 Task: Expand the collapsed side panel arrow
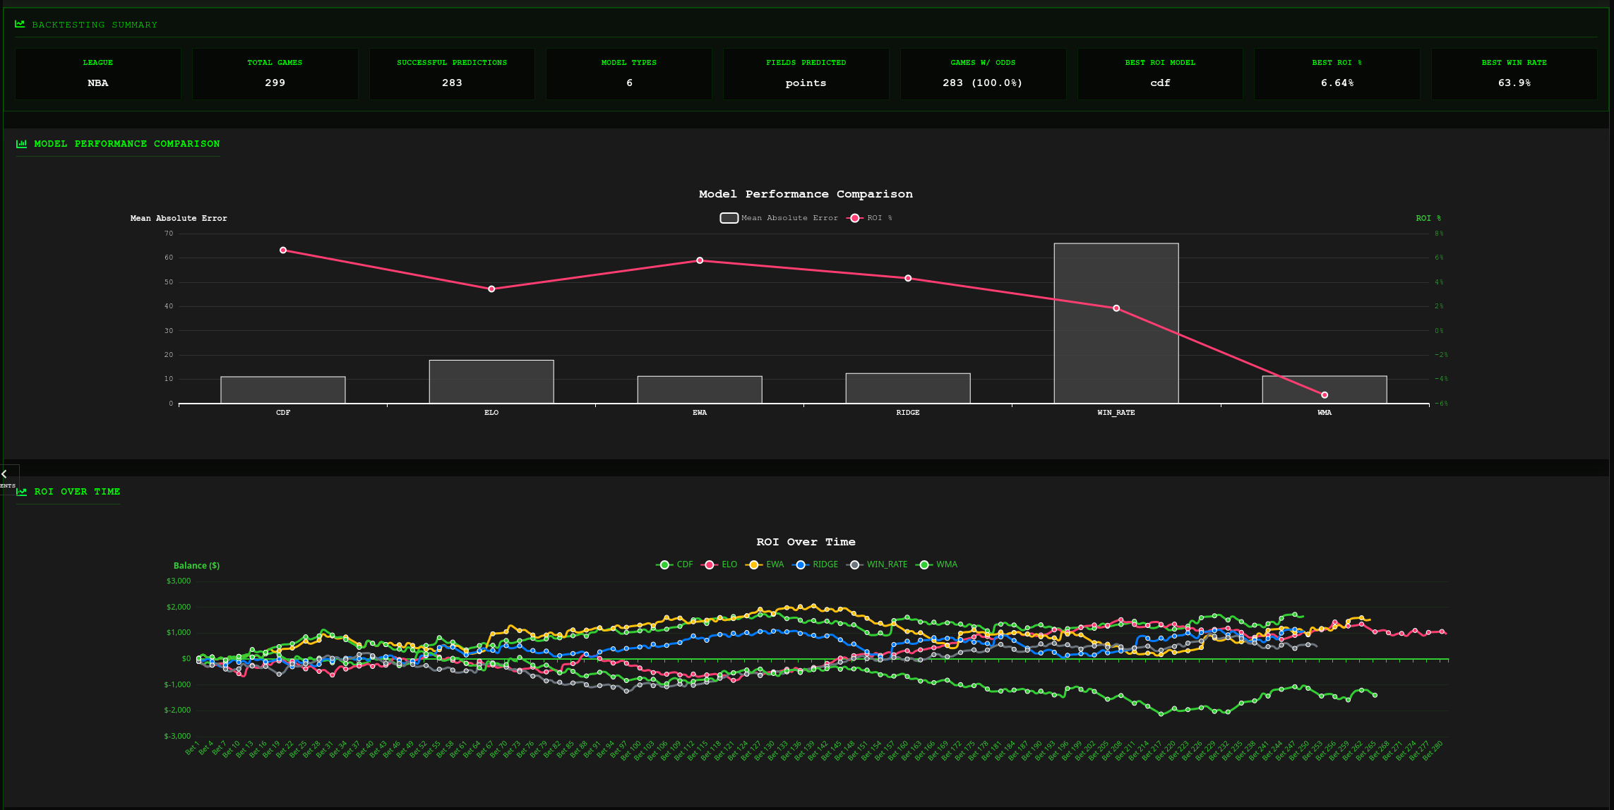click(4, 474)
